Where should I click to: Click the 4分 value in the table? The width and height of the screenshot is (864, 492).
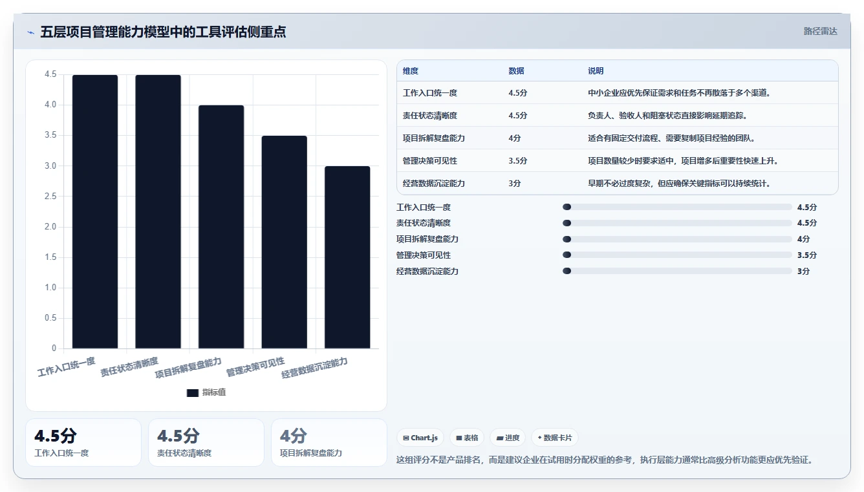[x=515, y=138]
